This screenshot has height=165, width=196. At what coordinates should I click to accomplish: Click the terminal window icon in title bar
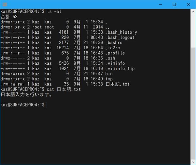coord(5,5)
